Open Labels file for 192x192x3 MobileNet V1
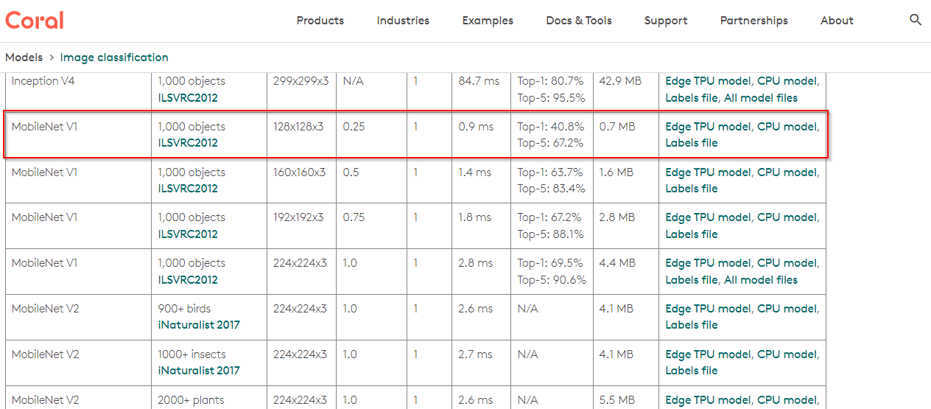Screen dimensions: 931x409 [x=692, y=234]
